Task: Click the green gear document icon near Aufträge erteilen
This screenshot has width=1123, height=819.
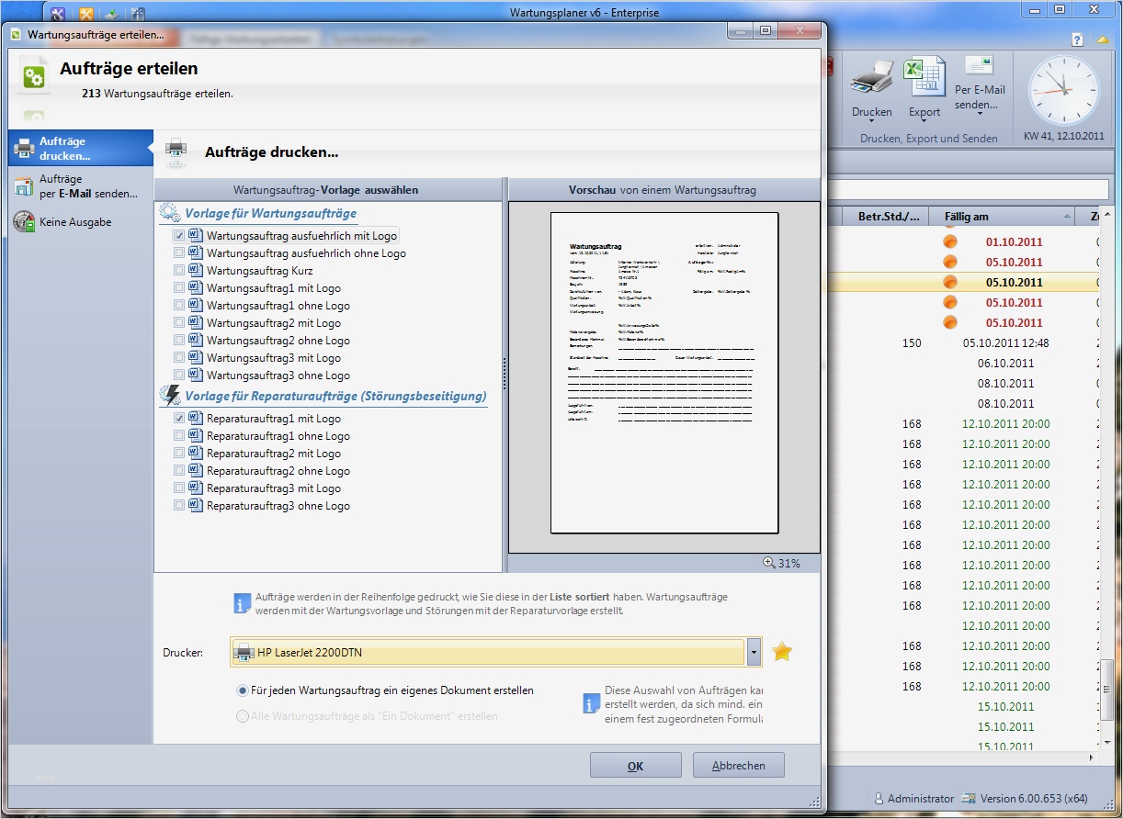Action: [x=34, y=75]
